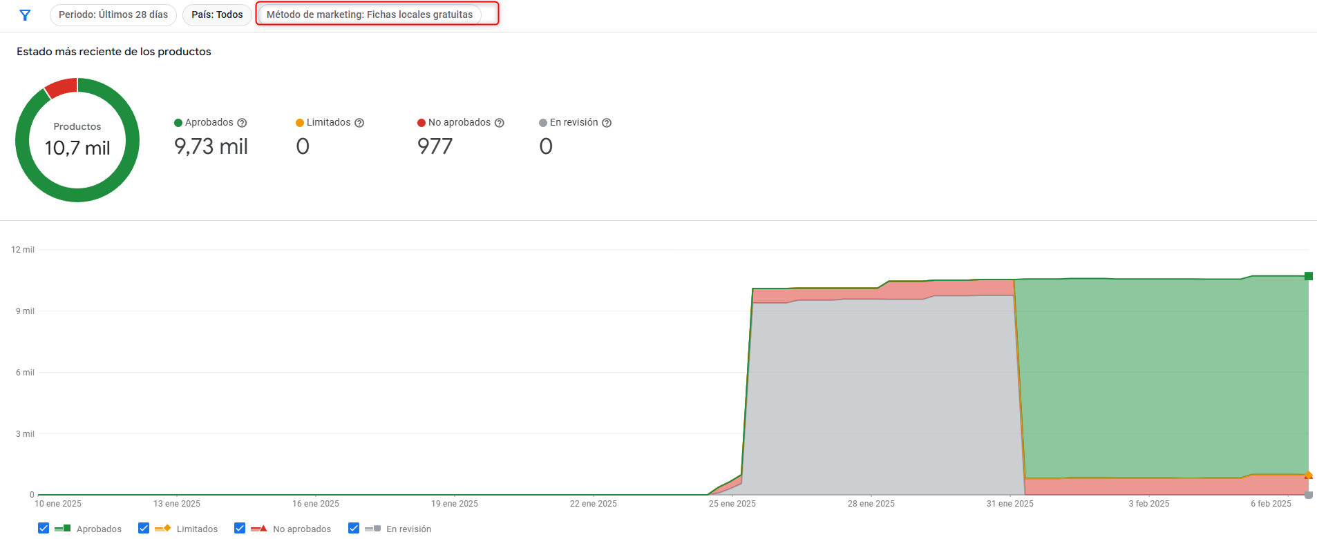Click the Estado más reciente de los productos heading
Viewport: 1317px width, 539px height.
[x=114, y=52]
